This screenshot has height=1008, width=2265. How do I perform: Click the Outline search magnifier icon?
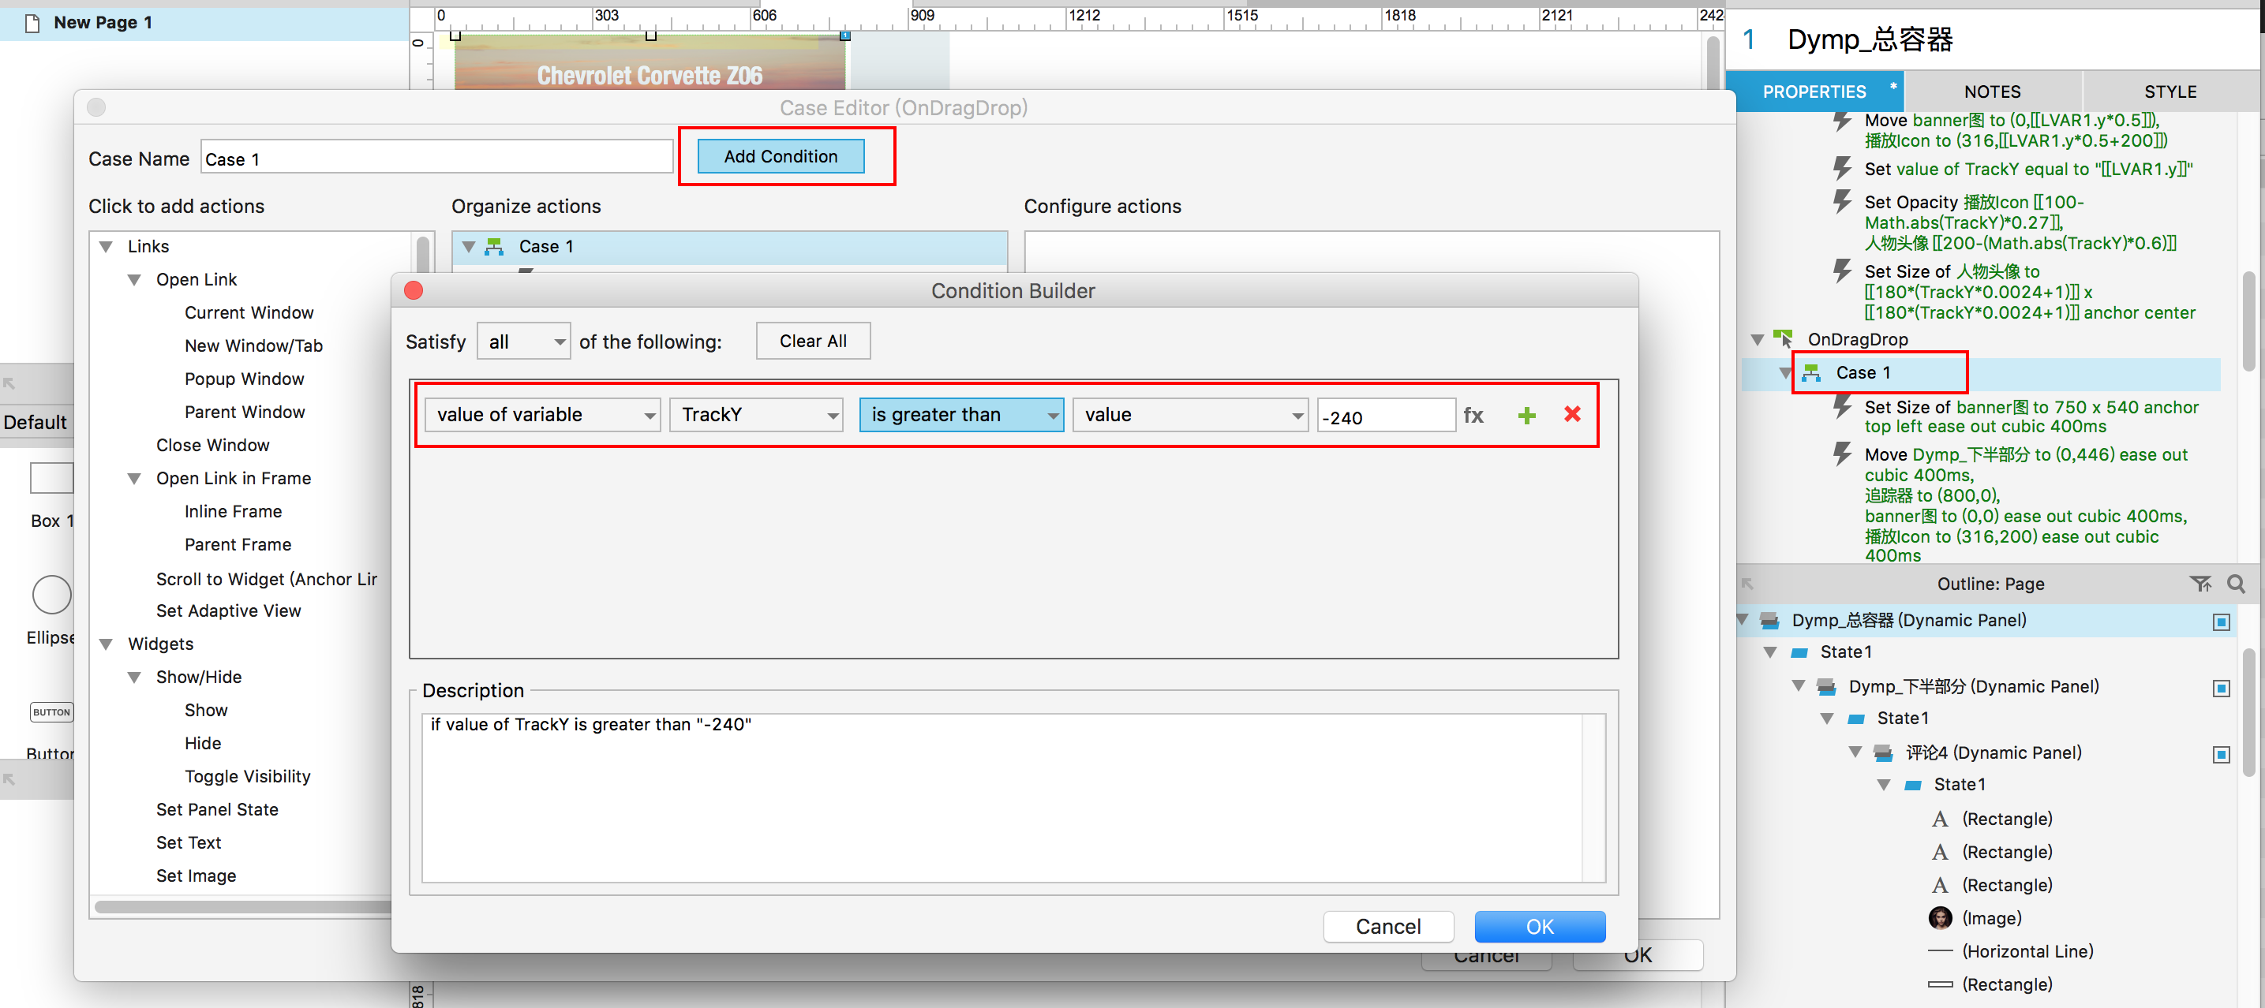(x=2235, y=584)
